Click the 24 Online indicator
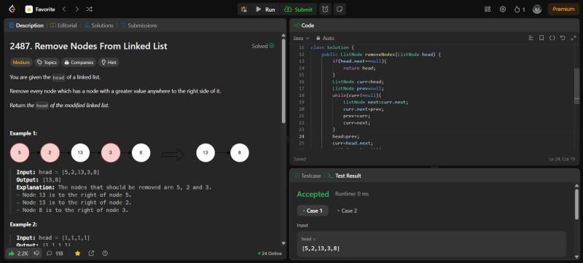This screenshot has height=263, width=583. (x=270, y=254)
